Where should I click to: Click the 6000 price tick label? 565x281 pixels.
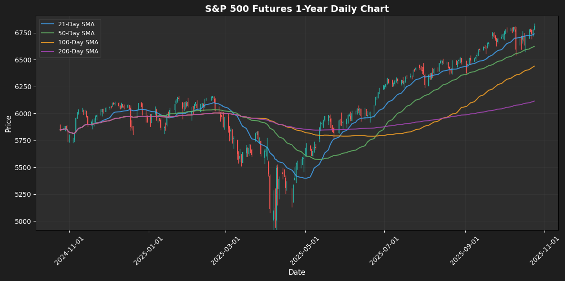(23, 114)
